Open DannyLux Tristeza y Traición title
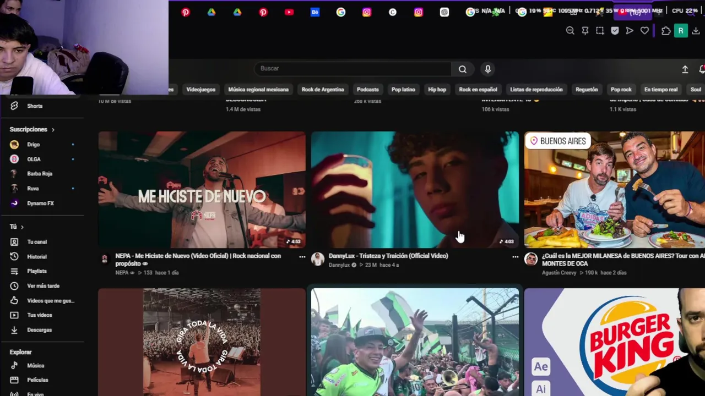Screen dimensions: 705x396 pyautogui.click(x=388, y=256)
